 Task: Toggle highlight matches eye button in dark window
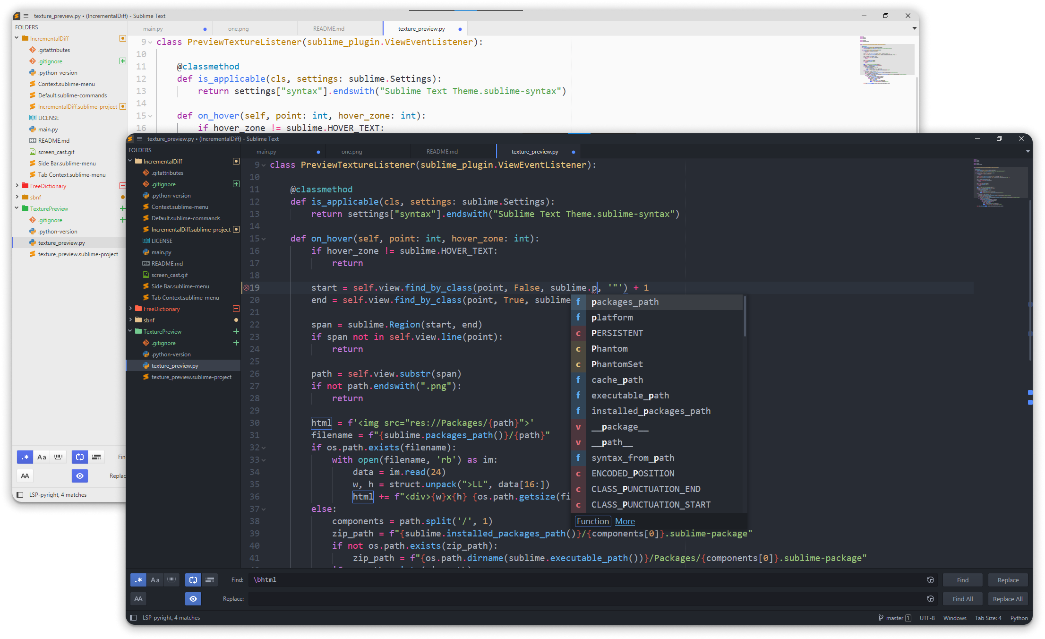click(x=193, y=599)
